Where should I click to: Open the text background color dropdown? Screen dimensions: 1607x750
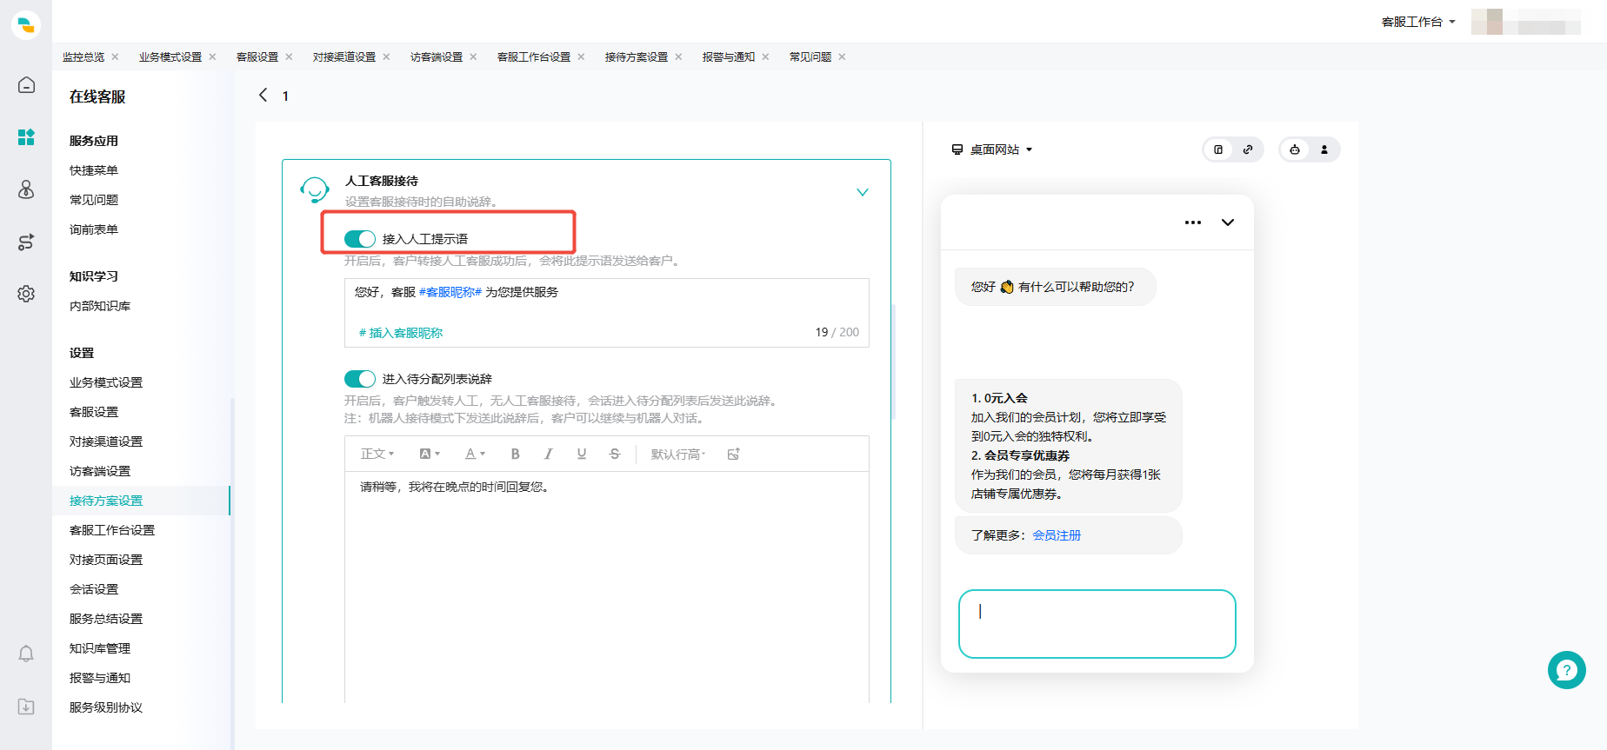430,454
